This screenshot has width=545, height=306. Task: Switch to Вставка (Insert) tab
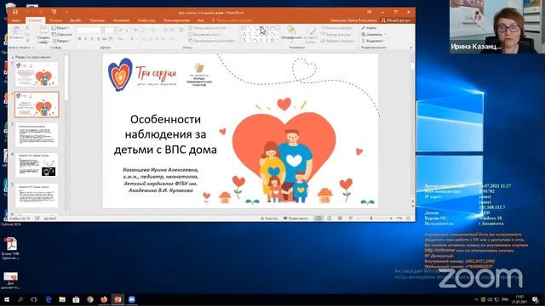(x=55, y=20)
